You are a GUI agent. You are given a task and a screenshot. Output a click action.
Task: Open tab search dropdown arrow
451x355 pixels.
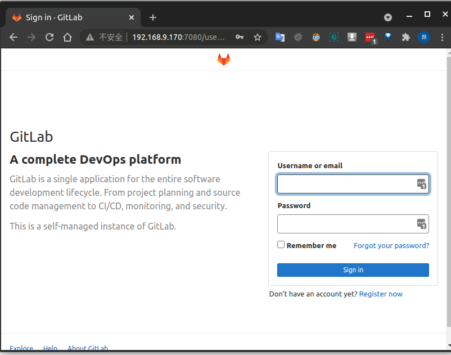[388, 17]
